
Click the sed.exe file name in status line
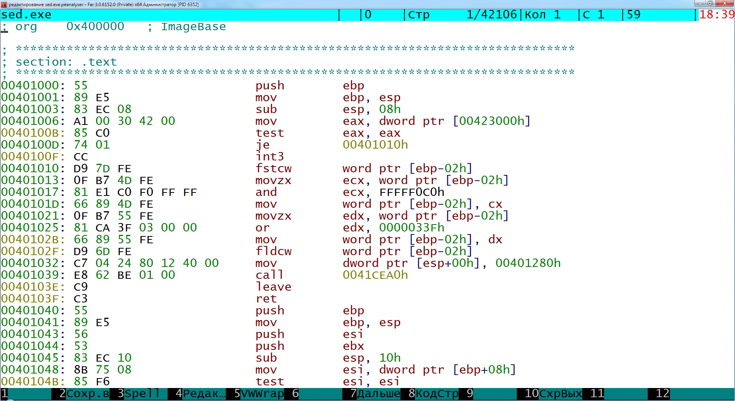point(26,15)
